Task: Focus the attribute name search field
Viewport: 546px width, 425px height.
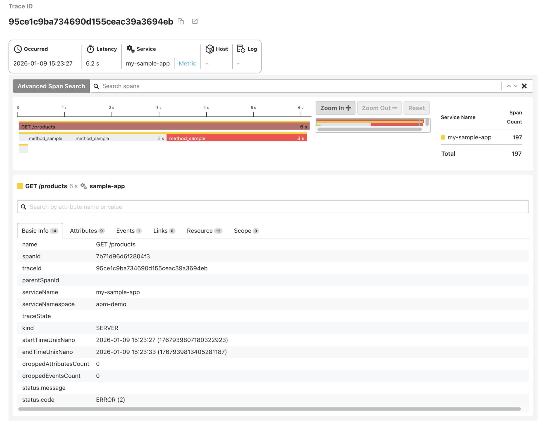Action: click(x=273, y=207)
